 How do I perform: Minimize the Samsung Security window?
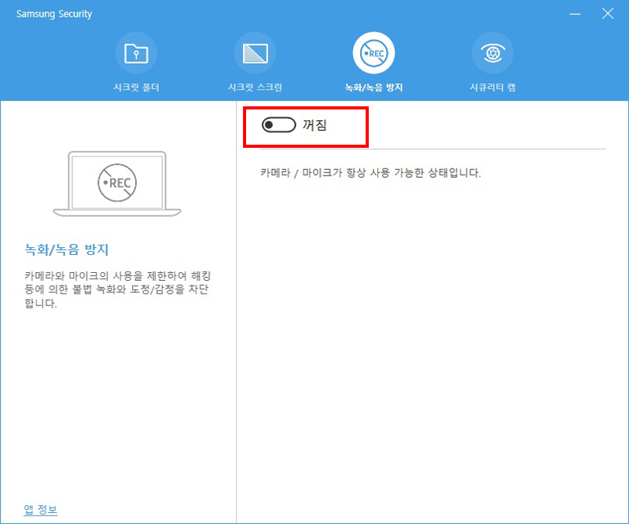[x=575, y=14]
